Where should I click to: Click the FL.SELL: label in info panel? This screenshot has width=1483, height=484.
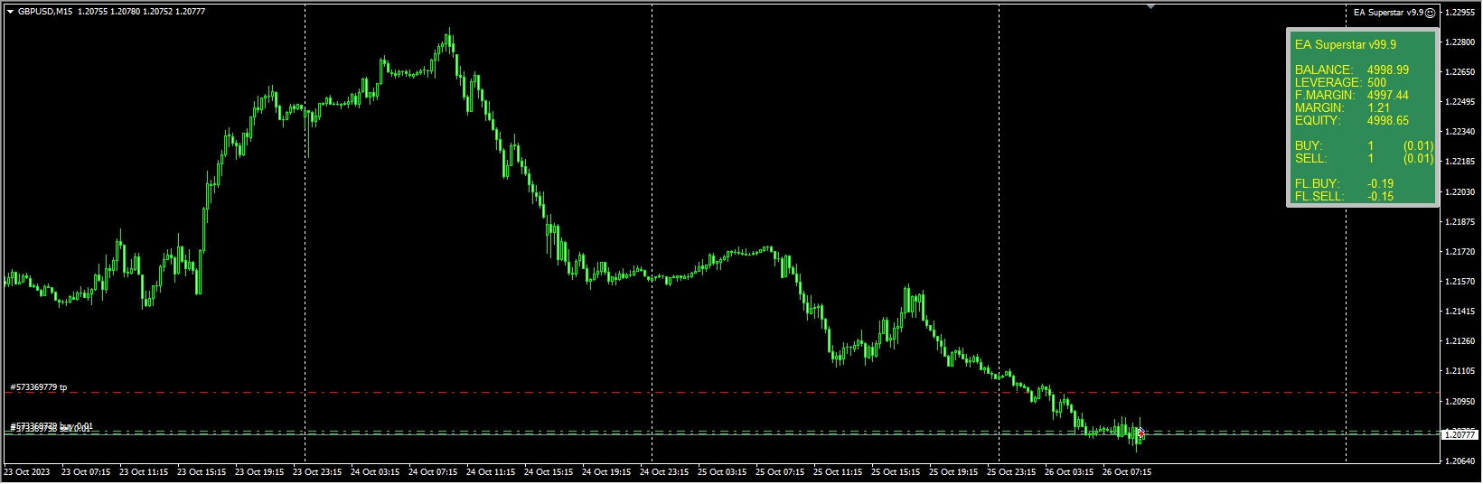pyautogui.click(x=1319, y=196)
